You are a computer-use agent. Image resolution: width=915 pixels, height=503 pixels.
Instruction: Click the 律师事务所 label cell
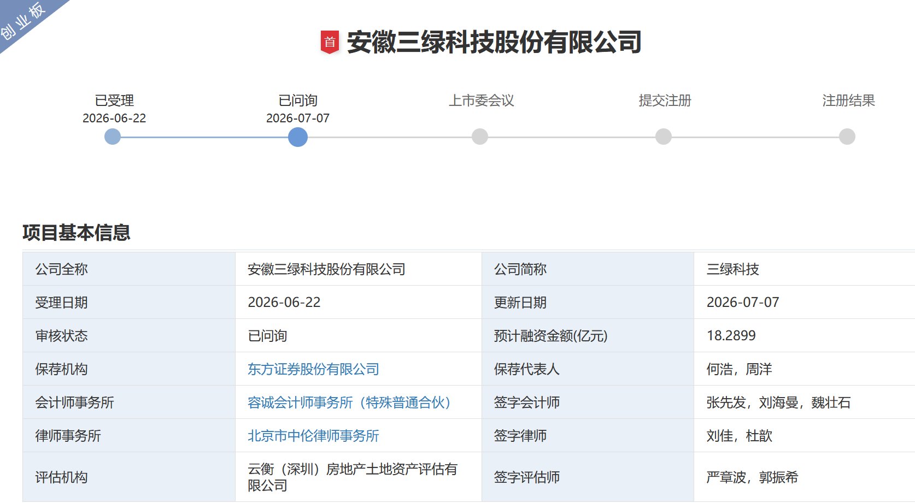pos(129,435)
